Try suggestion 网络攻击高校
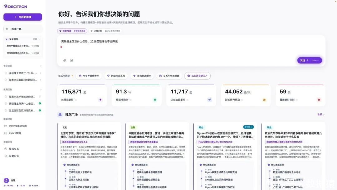The height and width of the screenshot is (190, 337). 116,76
